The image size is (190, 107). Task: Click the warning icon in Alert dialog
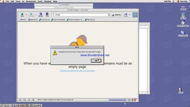(x=55, y=53)
